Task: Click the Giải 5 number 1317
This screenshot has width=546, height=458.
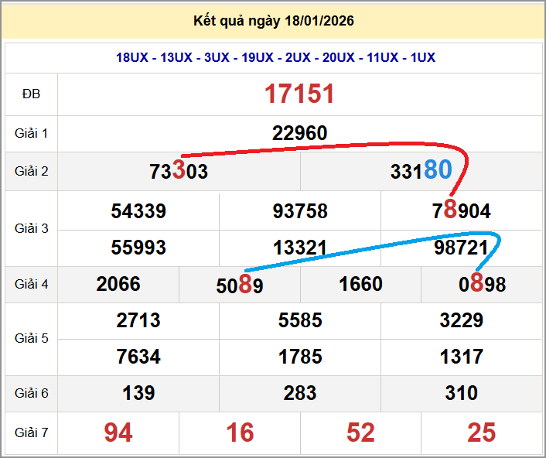Action: pos(462,357)
